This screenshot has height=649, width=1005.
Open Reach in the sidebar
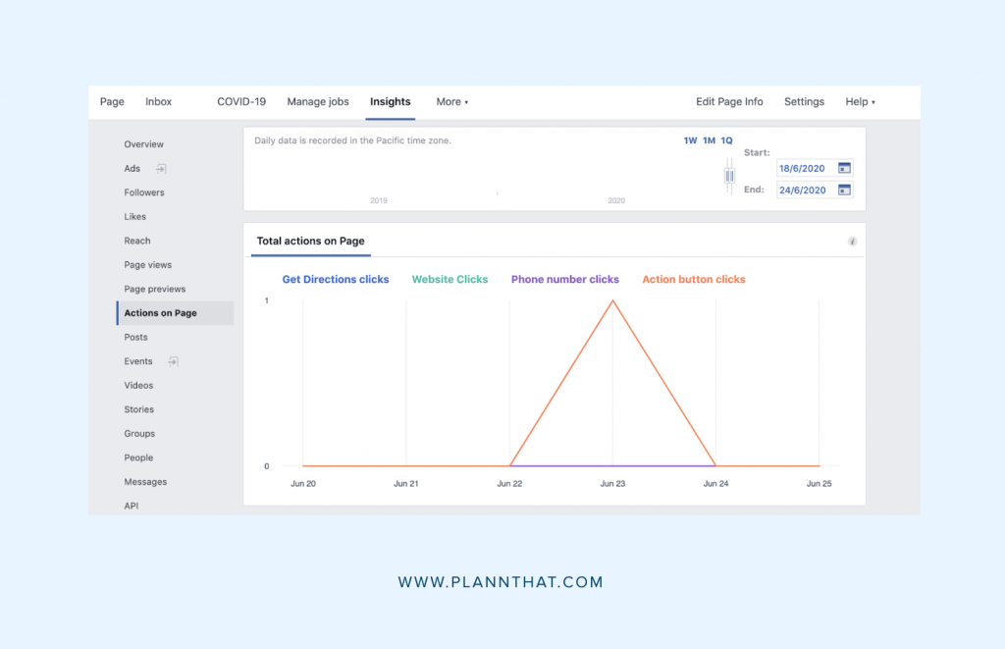click(x=137, y=241)
